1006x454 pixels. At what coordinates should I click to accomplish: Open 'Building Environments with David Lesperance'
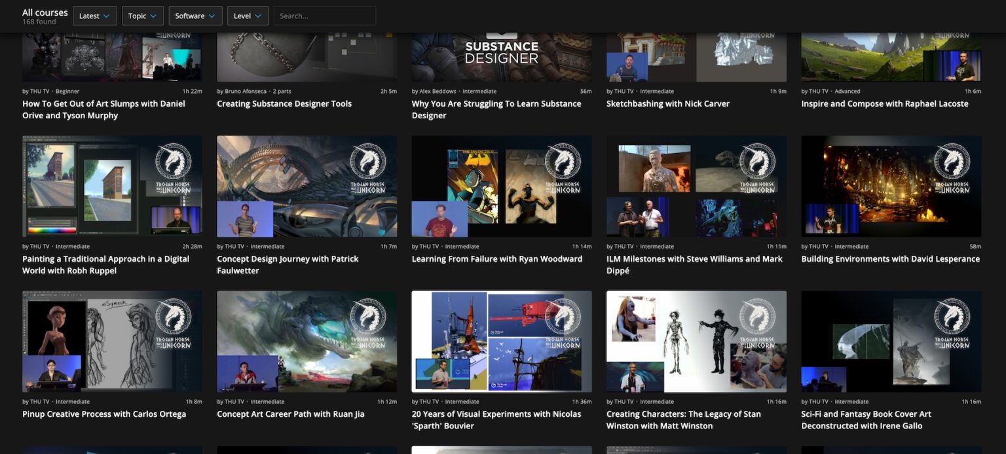[891, 258]
